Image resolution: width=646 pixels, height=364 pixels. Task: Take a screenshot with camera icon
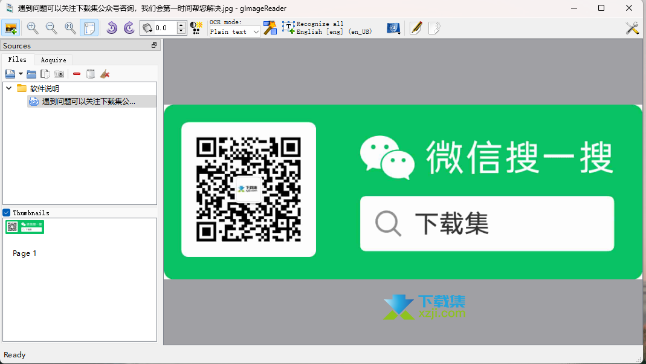(x=59, y=74)
